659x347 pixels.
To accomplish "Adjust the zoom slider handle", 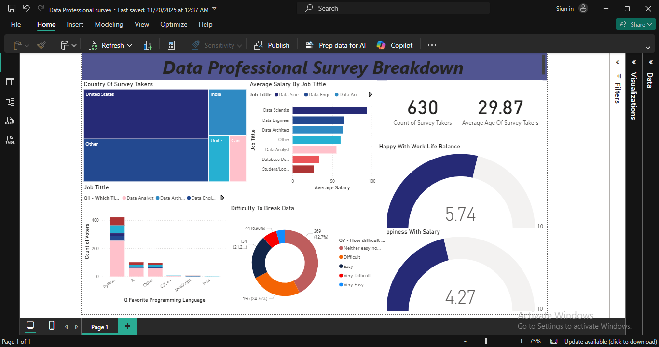I will [x=486, y=341].
